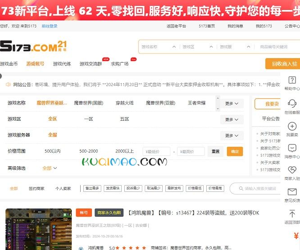This screenshot has width=300, height=250.
Task: Open the 消息中心 chat icon
Action: [292, 148]
